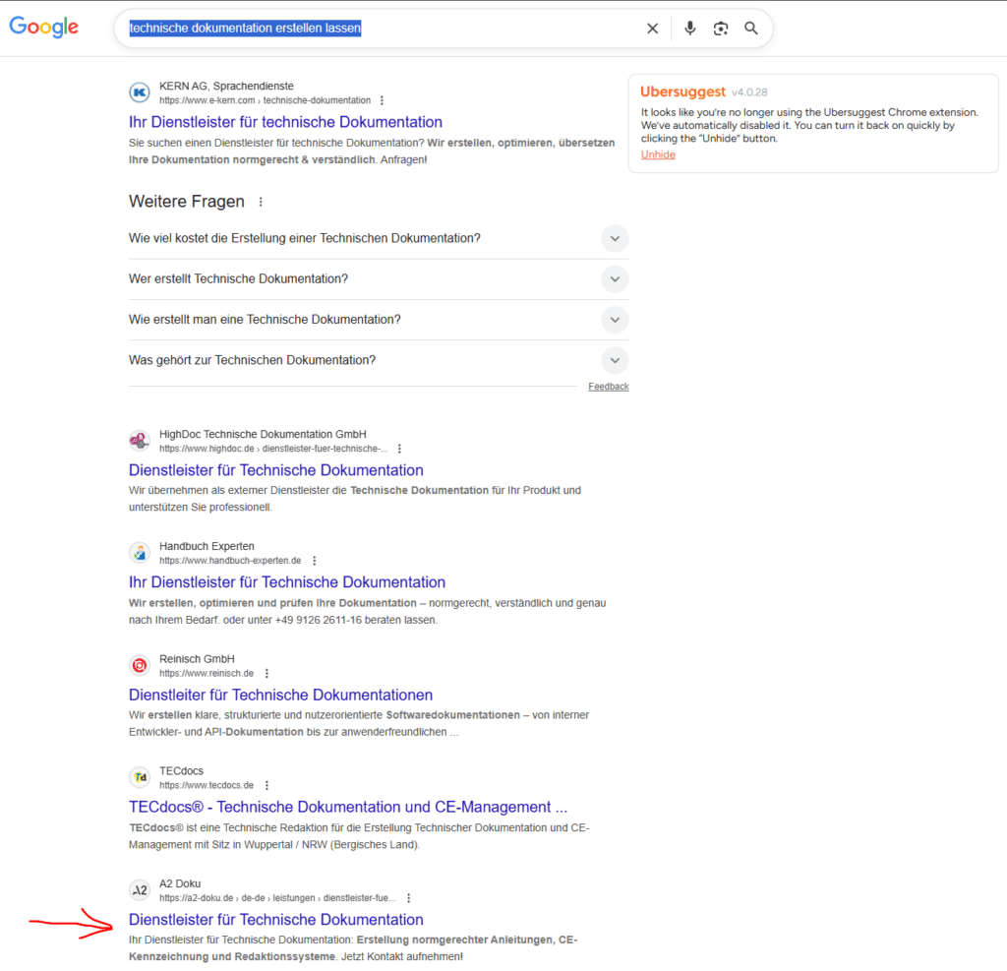This screenshot has height=971, width=1007.
Task: Expand "Wer erstellt Technische Dokumentation?" question
Action: point(615,279)
